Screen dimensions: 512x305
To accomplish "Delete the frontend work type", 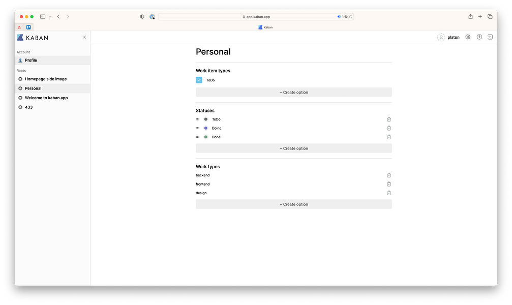I will [x=389, y=184].
